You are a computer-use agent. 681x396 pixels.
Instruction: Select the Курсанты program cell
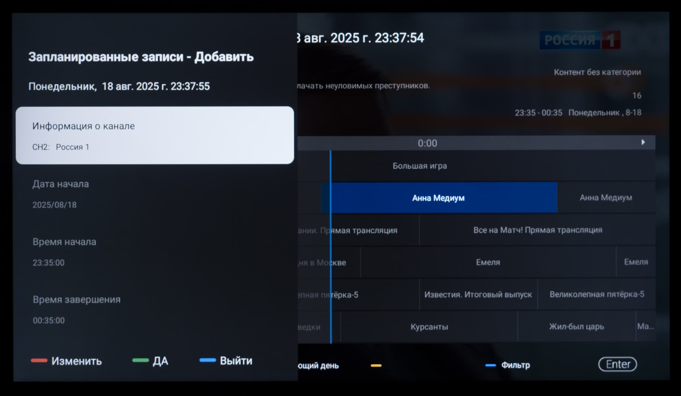click(x=429, y=326)
